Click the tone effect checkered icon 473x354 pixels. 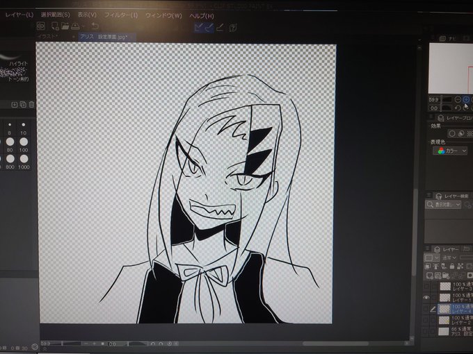pyautogui.click(x=470, y=133)
